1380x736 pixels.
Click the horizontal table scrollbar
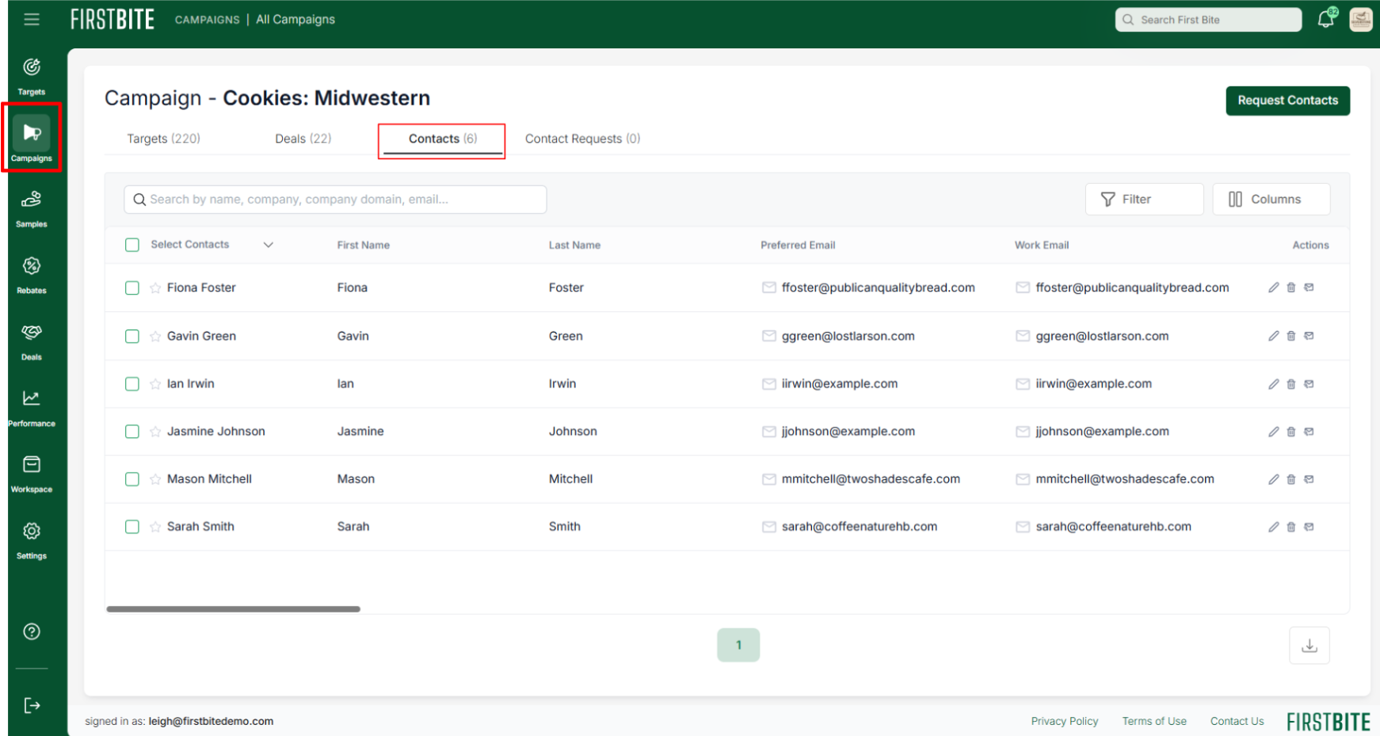[x=233, y=609]
